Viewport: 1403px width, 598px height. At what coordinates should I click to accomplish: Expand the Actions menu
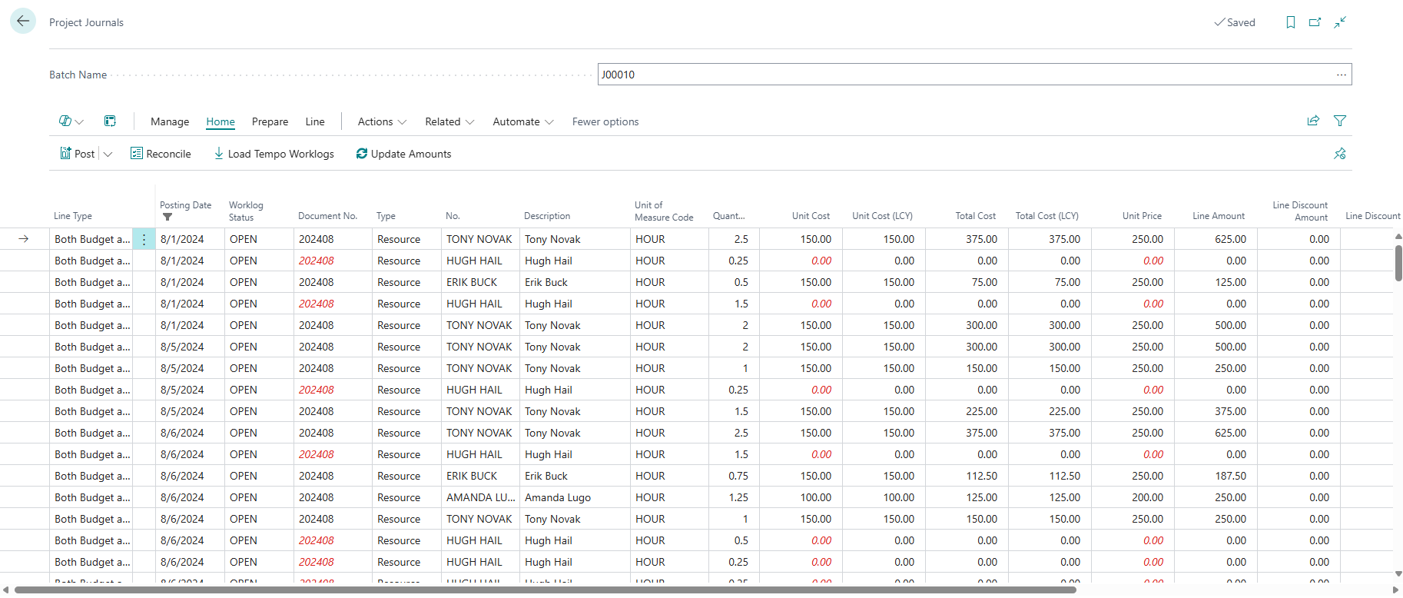point(382,121)
